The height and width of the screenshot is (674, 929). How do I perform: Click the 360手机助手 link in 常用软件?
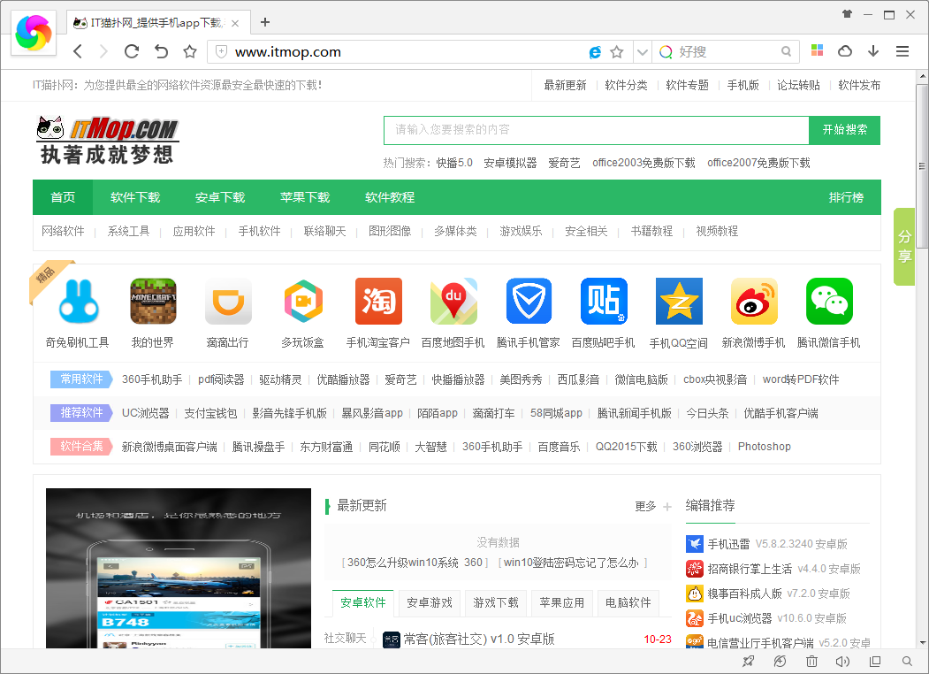(x=152, y=379)
